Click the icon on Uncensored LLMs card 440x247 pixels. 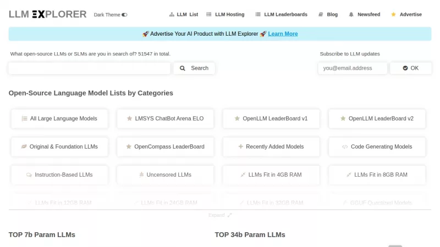(141, 175)
